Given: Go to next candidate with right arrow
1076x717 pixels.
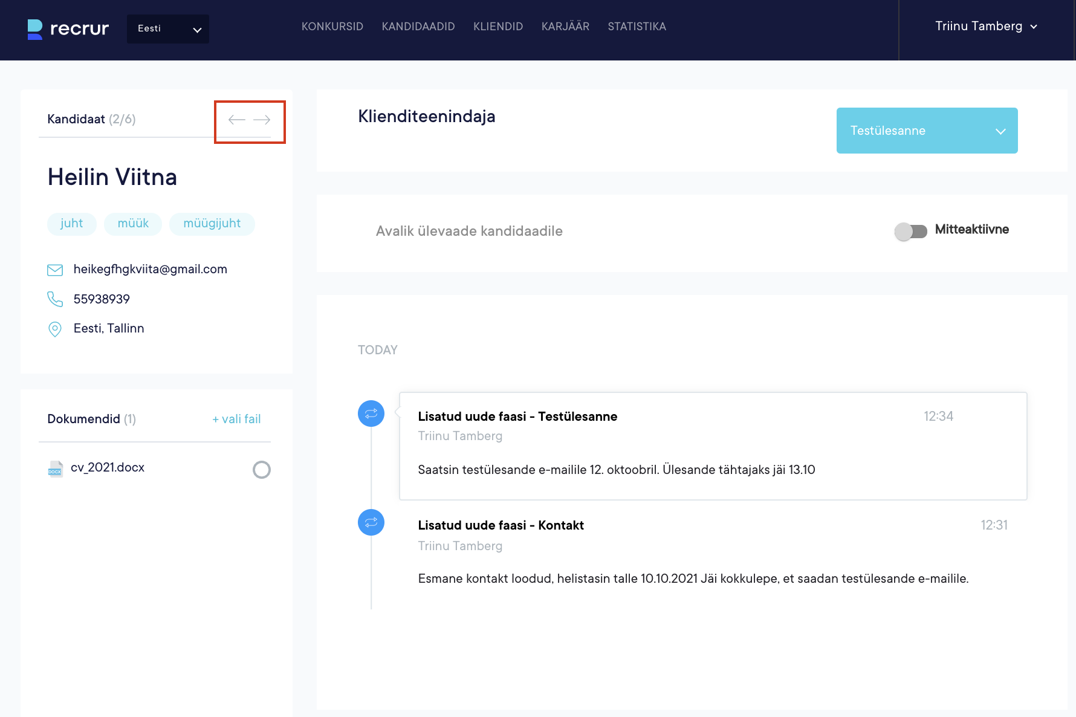Looking at the screenshot, I should click(262, 120).
